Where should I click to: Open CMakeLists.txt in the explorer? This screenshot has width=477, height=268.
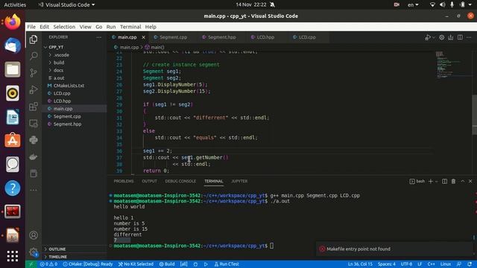69,86
